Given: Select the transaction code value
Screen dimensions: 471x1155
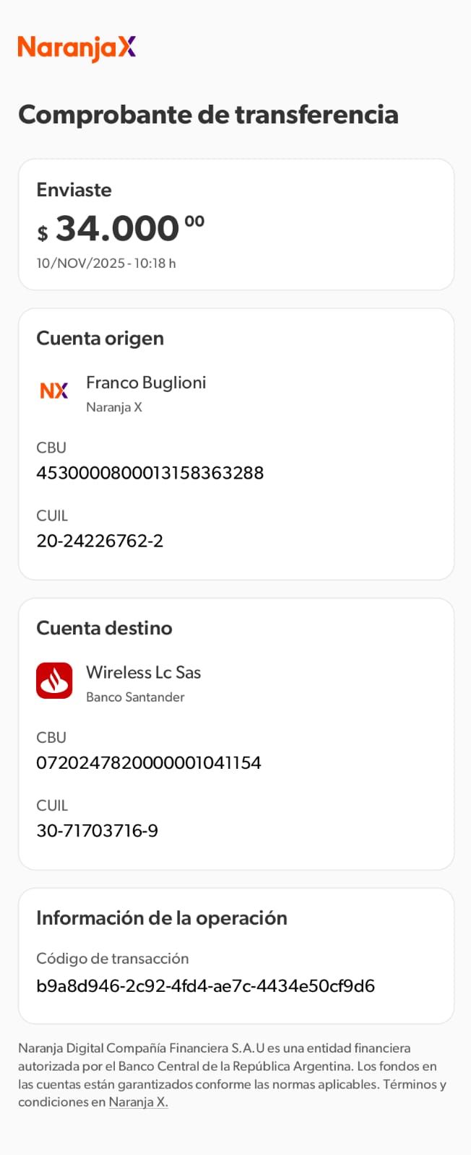Looking at the screenshot, I should [205, 986].
